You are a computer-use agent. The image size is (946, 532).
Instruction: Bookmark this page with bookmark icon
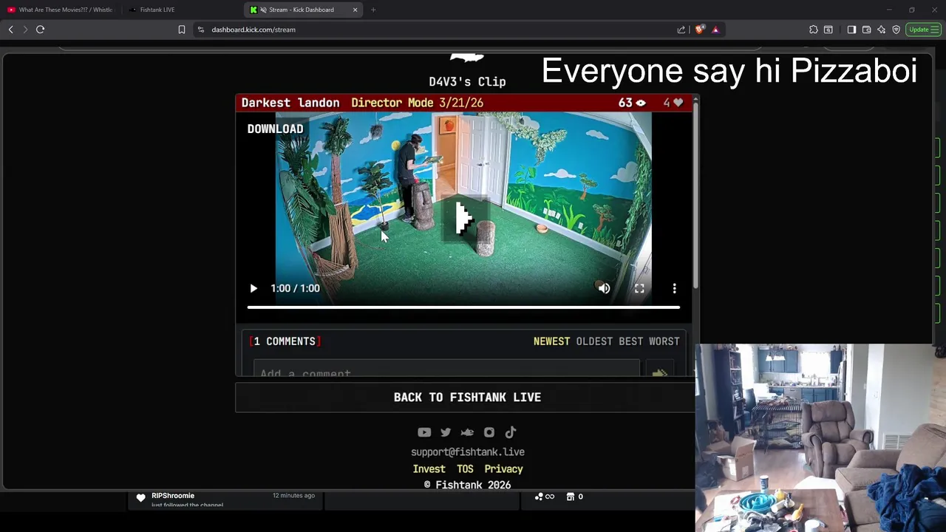click(182, 30)
